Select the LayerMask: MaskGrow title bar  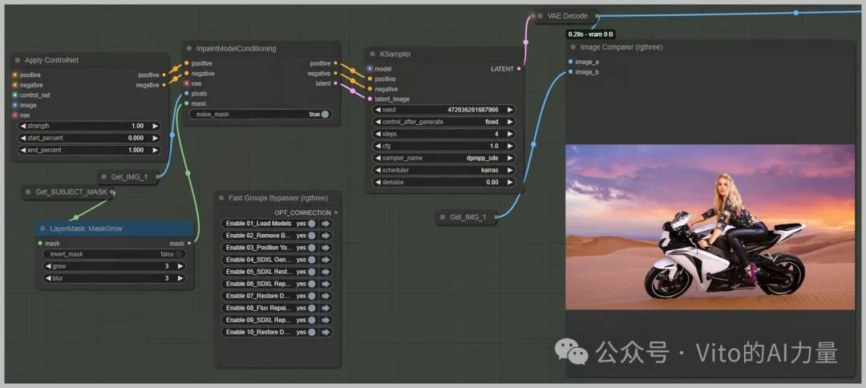(115, 228)
